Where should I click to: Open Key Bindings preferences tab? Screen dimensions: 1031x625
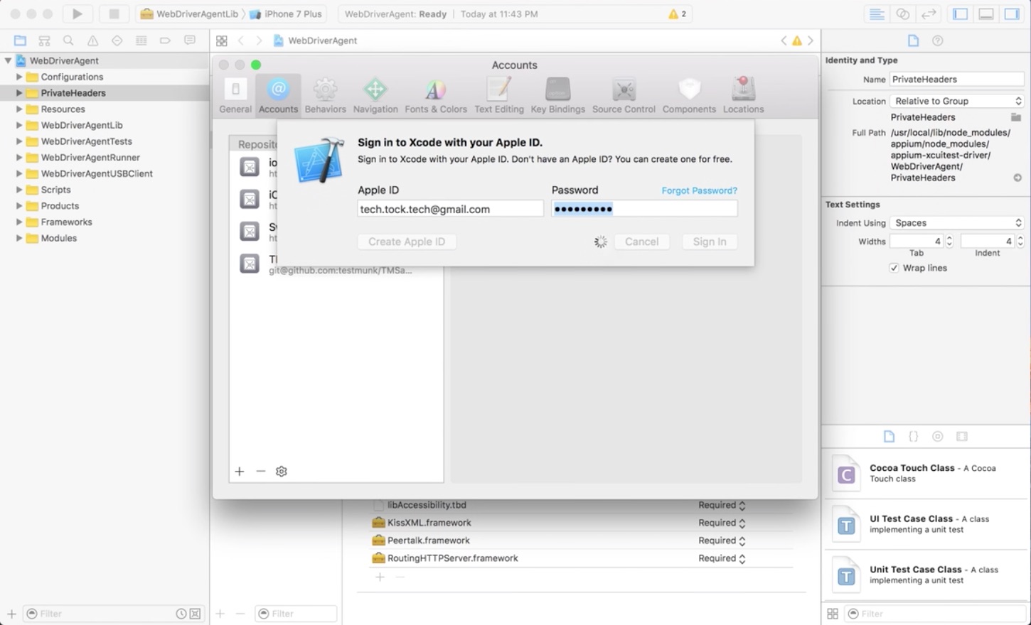pyautogui.click(x=558, y=95)
